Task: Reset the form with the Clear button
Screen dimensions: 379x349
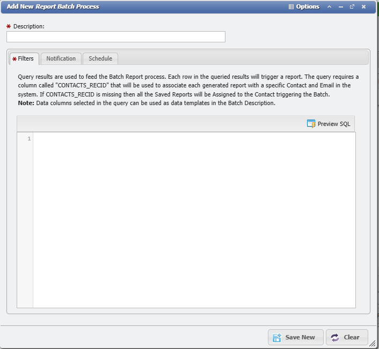Action: 346,337
